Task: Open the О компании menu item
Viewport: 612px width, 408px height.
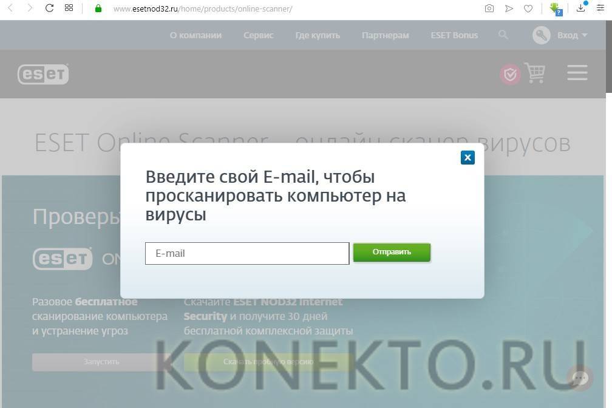Action: 195,35
